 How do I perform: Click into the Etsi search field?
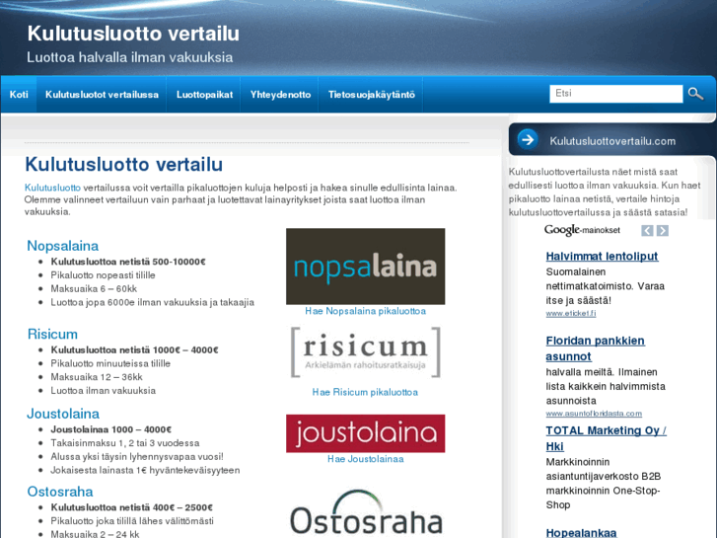[x=616, y=94]
